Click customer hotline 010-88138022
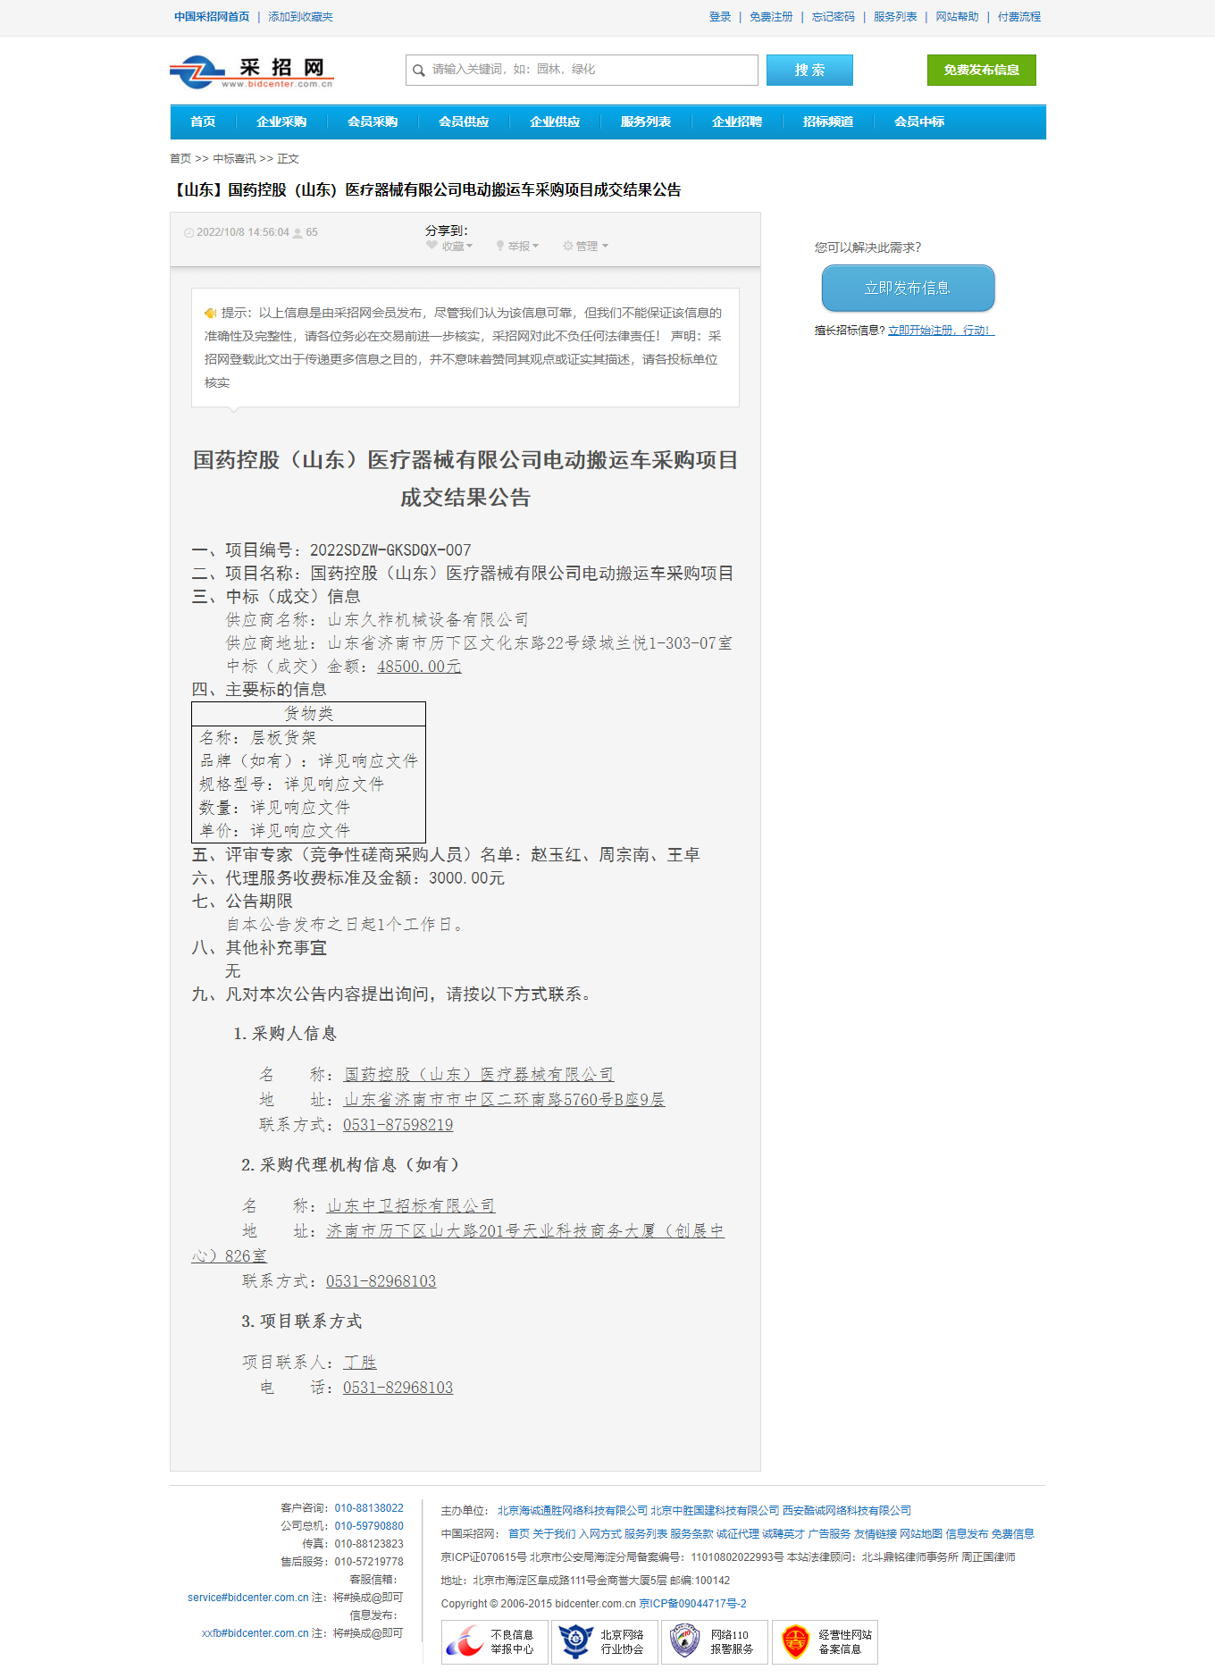Screen dimensions: 1215x1678 [x=369, y=1508]
